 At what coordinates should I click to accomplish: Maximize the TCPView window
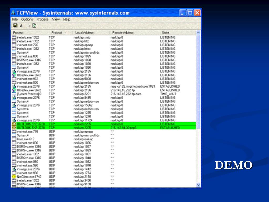click(x=190, y=13)
